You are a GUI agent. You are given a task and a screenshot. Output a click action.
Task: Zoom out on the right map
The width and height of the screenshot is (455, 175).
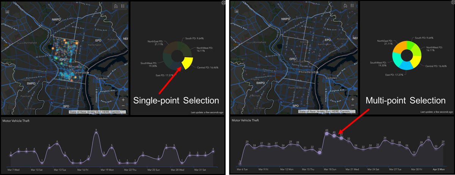point(352,105)
